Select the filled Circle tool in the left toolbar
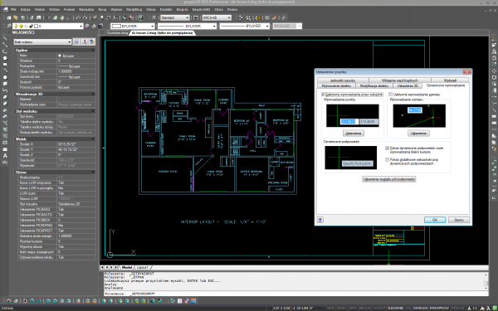The height and width of the screenshot is (311, 498). coord(5,58)
